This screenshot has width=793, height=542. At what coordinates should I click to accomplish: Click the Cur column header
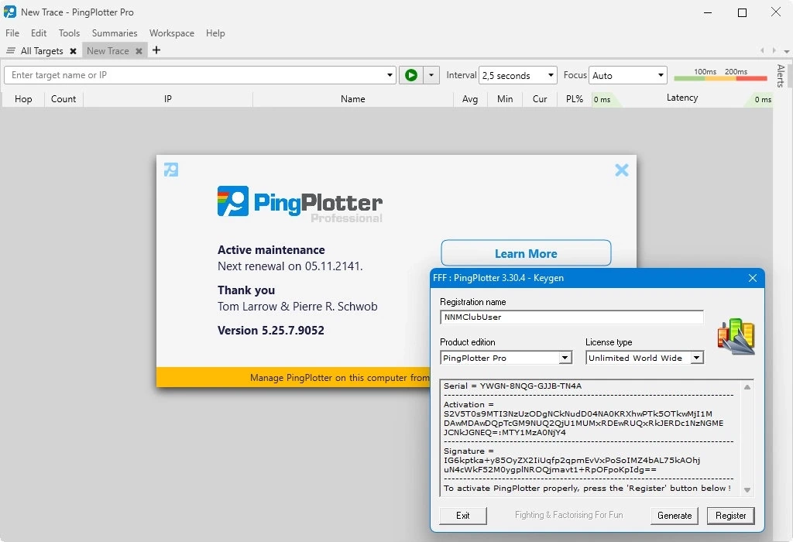tap(540, 99)
